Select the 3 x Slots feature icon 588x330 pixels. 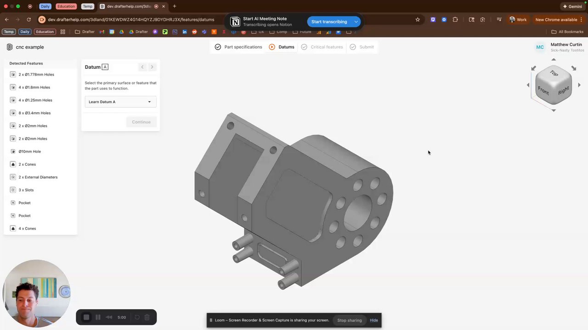[x=13, y=190]
